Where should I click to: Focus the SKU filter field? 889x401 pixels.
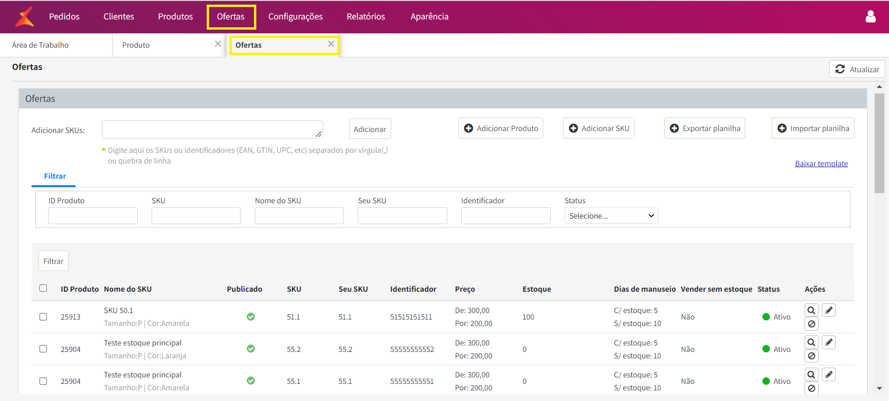pos(196,216)
